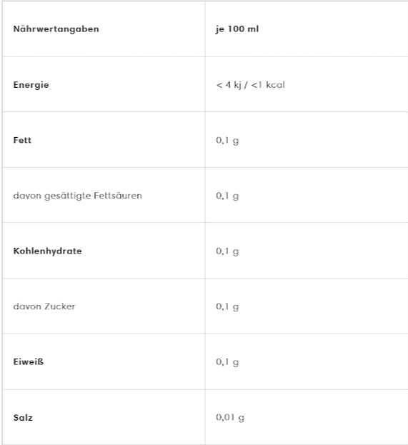Select the Salz value 0,01 g
Viewport: 408px width, 445px height.
(230, 417)
